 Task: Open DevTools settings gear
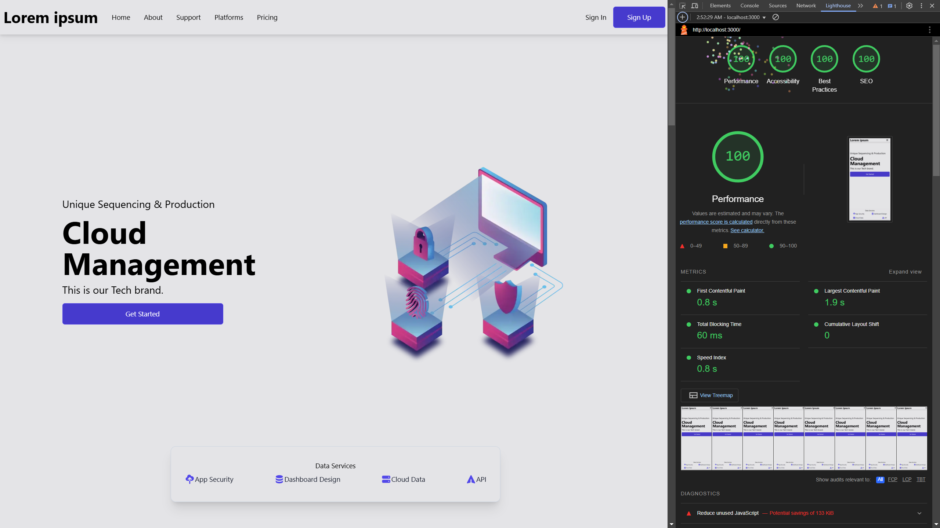point(909,5)
